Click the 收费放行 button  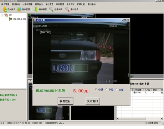point(65,101)
